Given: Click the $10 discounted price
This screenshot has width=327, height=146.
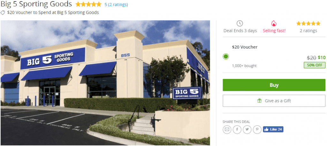Looking at the screenshot, I should point(321,58).
